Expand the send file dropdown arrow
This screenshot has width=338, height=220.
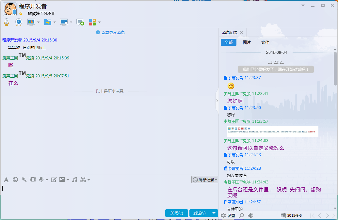click(x=55, y=22)
